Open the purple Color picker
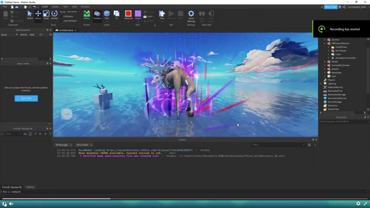 coord(138,15)
